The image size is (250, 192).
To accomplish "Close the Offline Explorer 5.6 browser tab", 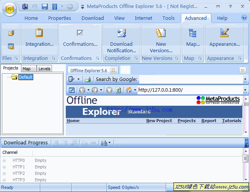I will click(x=114, y=70).
